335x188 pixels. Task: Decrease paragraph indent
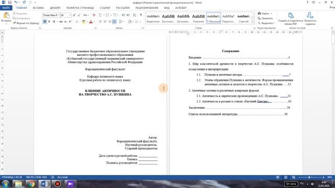[x=124, y=15]
